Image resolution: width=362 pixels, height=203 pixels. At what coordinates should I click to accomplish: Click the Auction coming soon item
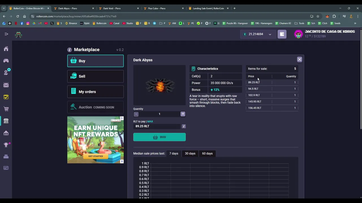click(95, 107)
